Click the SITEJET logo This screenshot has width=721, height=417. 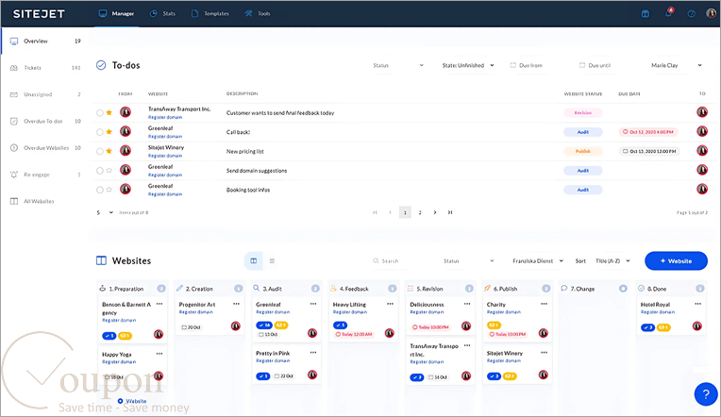pos(39,14)
